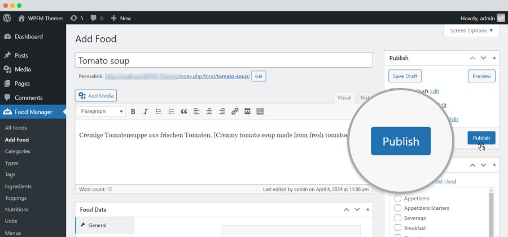Move Food Data panel down
The image size is (508, 237).
tap(357, 210)
